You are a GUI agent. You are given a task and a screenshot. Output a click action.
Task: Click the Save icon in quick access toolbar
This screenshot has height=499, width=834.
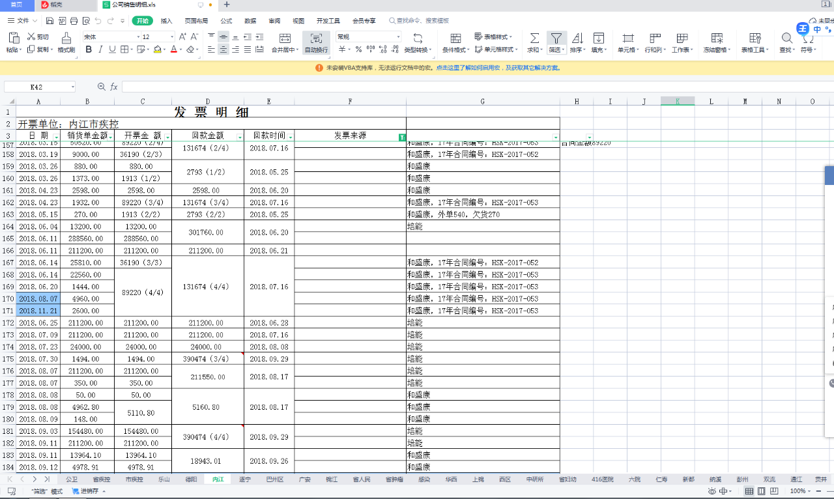point(51,21)
